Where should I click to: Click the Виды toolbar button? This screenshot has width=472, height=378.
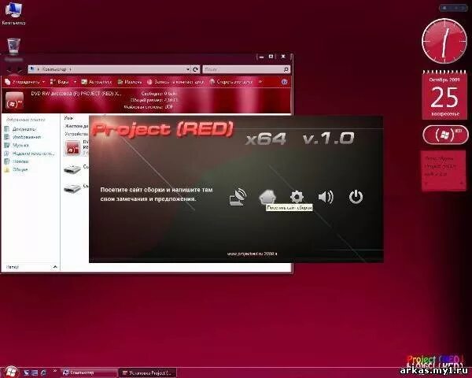pyautogui.click(x=60, y=82)
